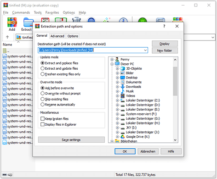
Task: Switch to the Options tab
Action: (73, 36)
